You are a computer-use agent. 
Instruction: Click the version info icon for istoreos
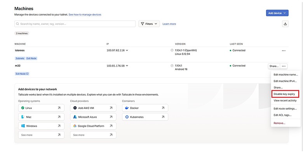click(172, 50)
